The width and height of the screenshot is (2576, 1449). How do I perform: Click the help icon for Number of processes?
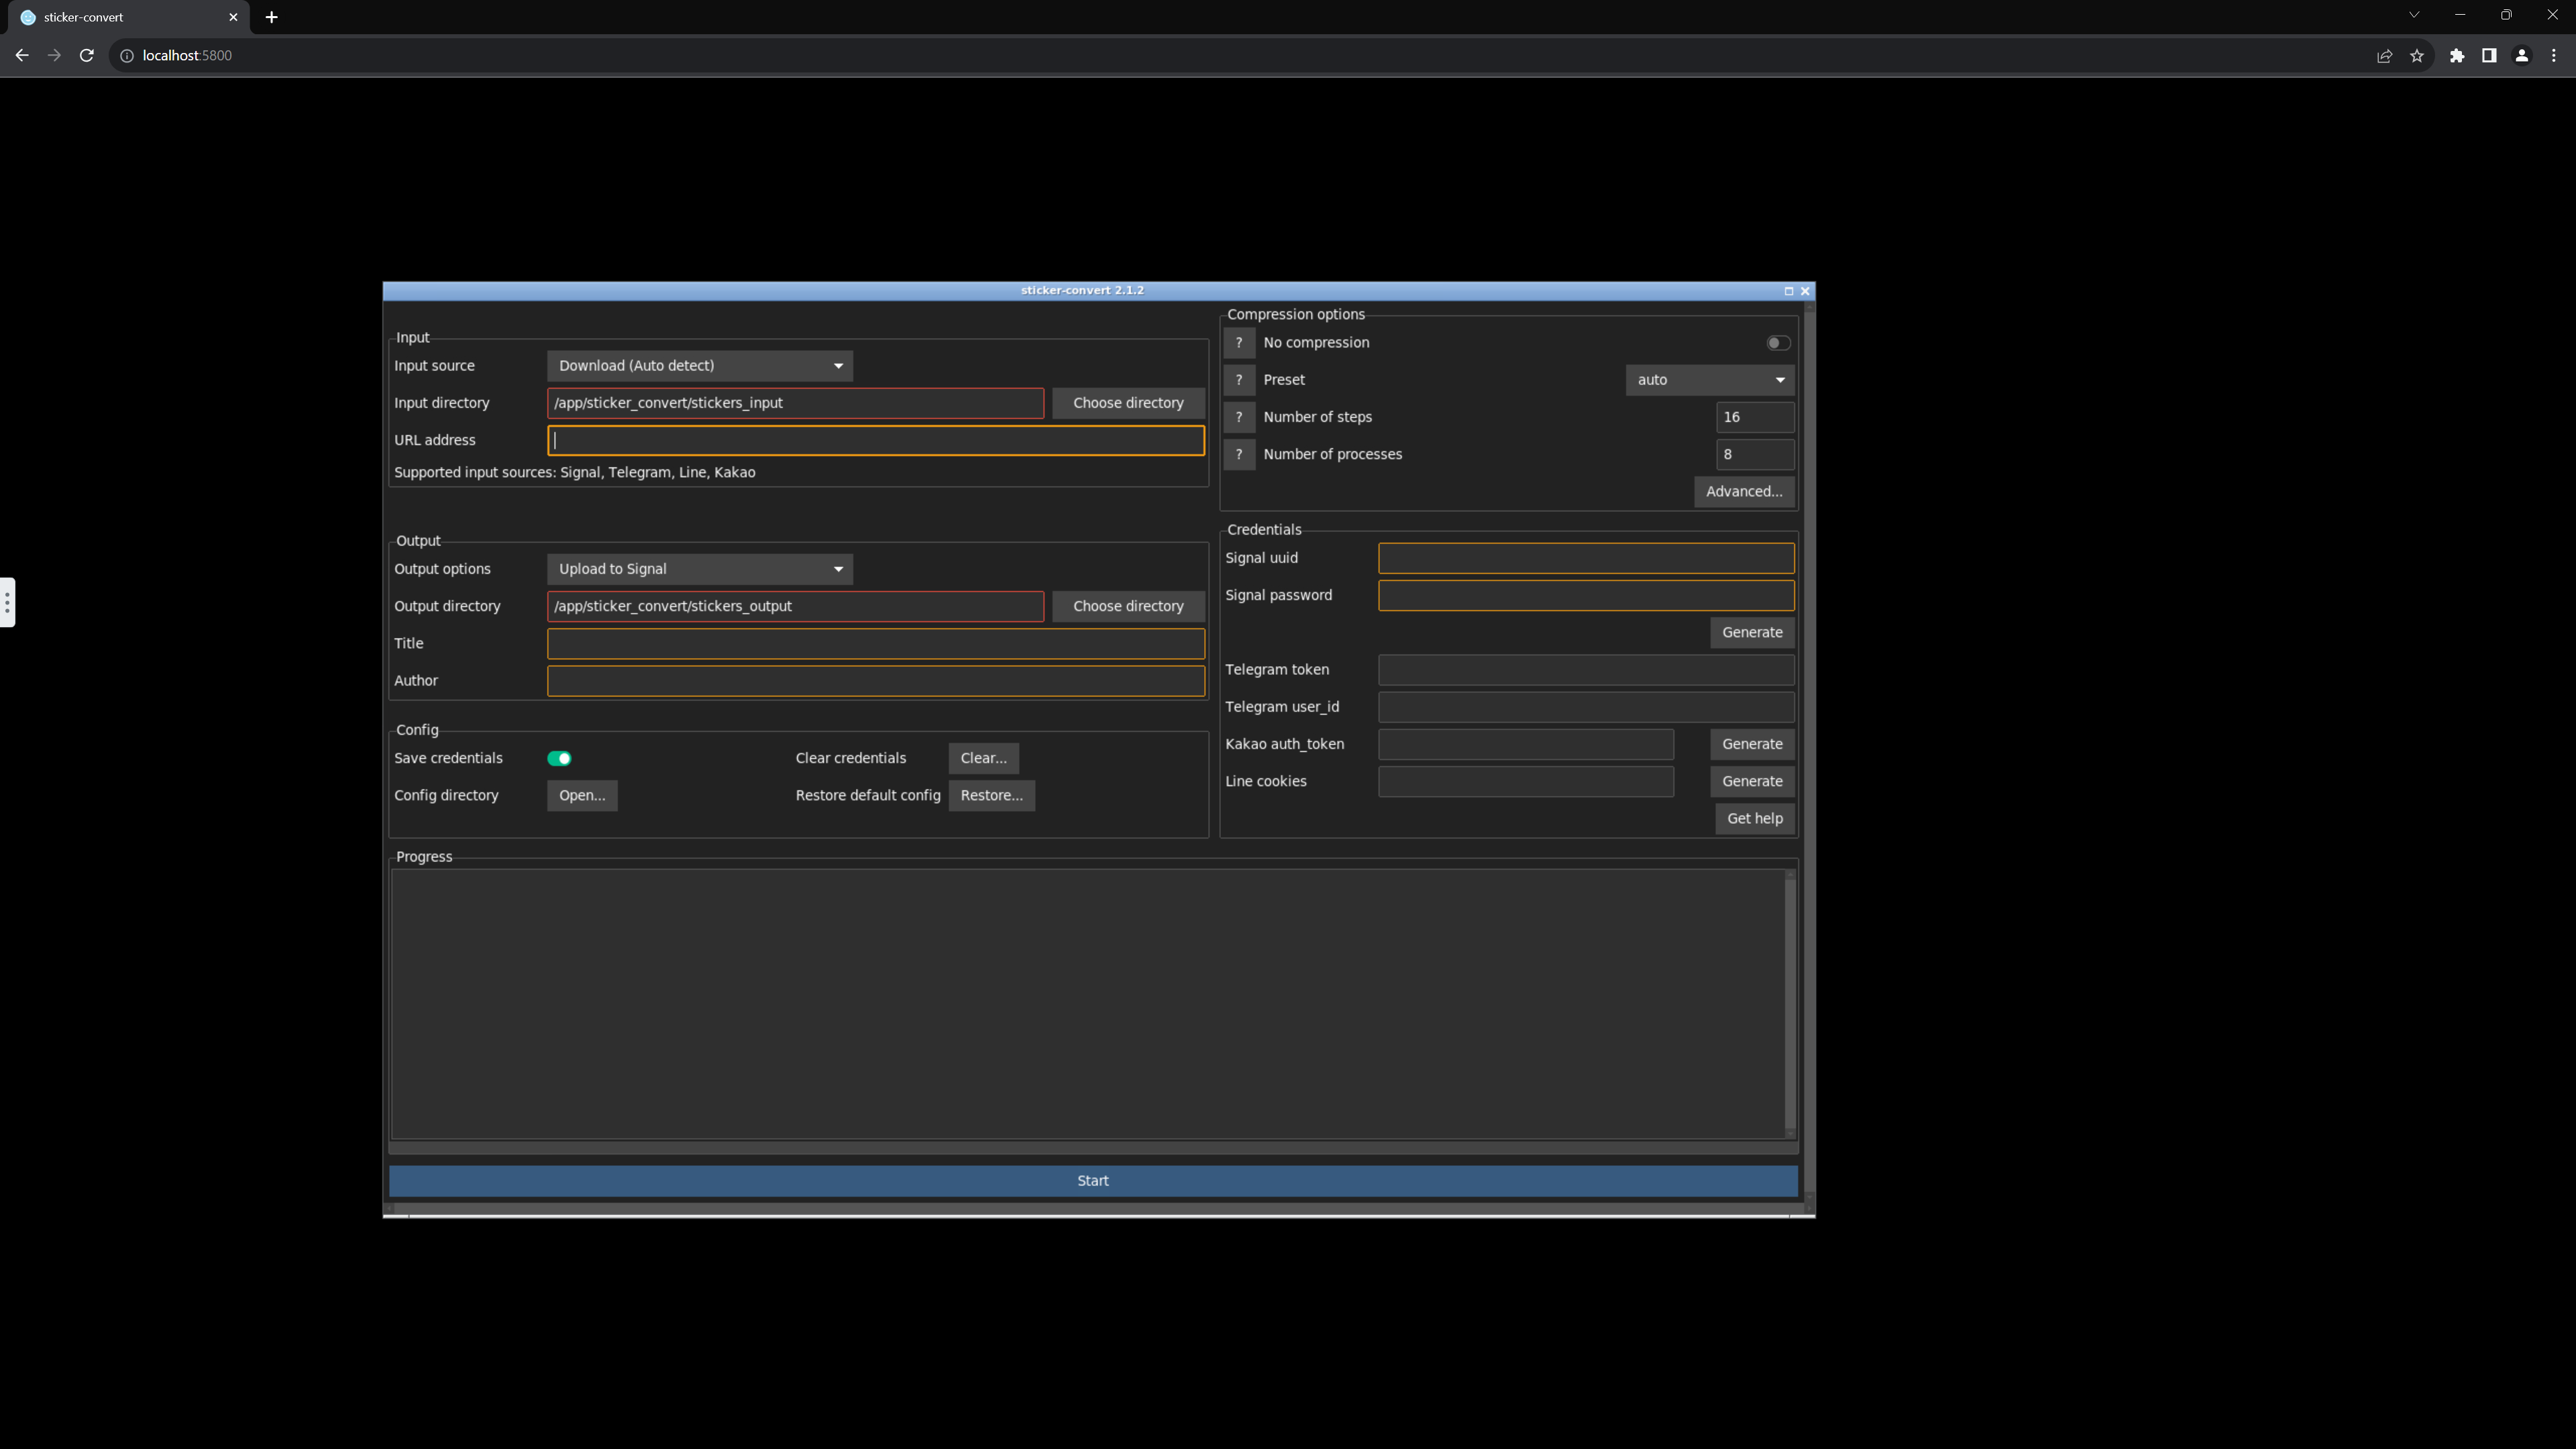tap(1238, 454)
